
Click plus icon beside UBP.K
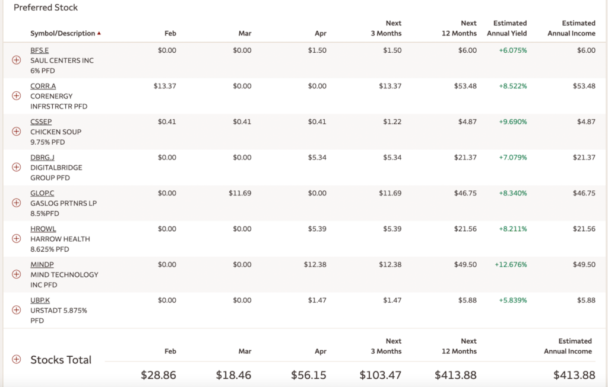17,310
